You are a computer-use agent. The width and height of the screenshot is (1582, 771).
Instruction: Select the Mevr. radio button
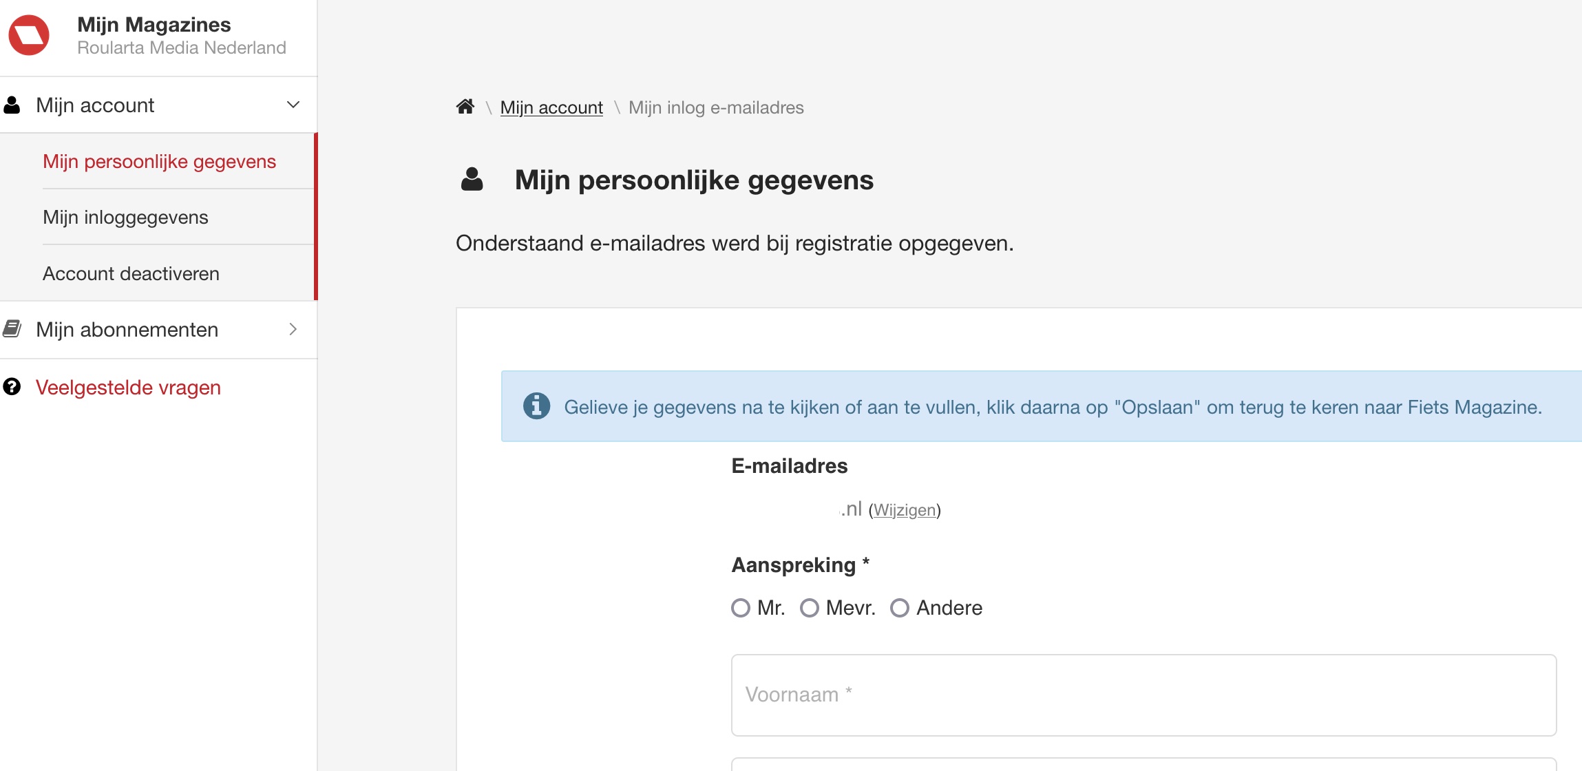[x=810, y=608]
